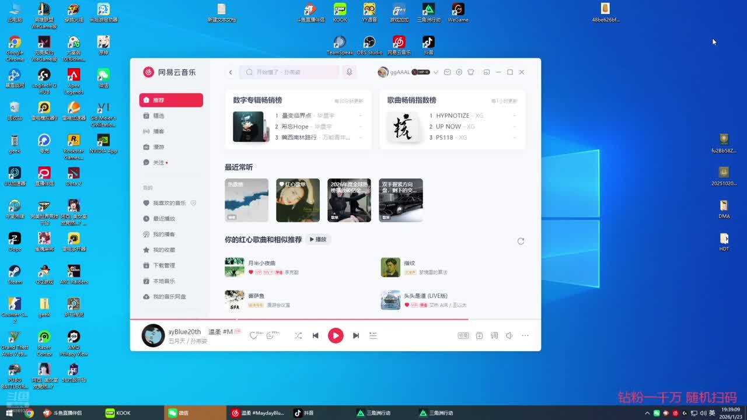Click the voice search microphone icon
The width and height of the screenshot is (747, 420).
[349, 72]
